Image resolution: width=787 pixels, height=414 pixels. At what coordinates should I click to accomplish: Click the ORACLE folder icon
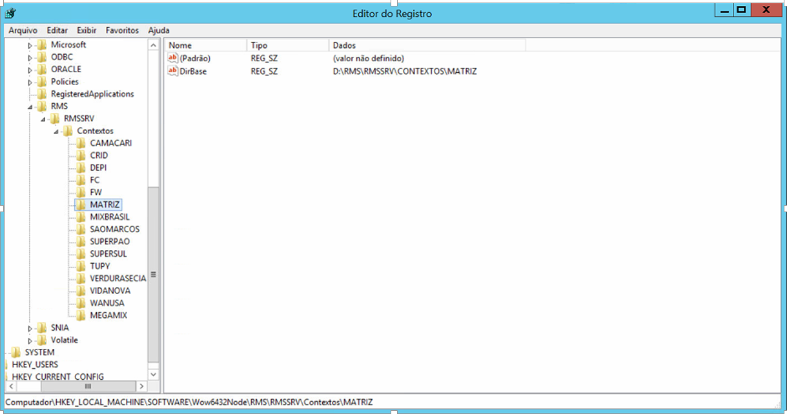coord(41,69)
